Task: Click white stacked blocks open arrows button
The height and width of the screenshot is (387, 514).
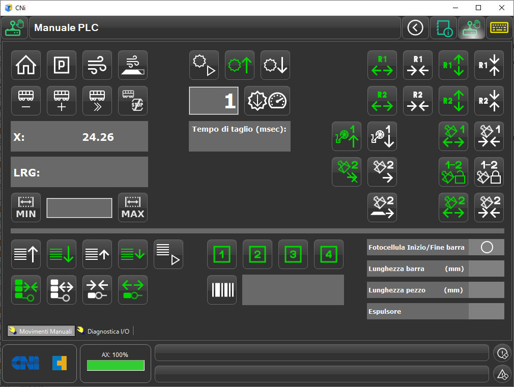Action: pyautogui.click(x=62, y=290)
